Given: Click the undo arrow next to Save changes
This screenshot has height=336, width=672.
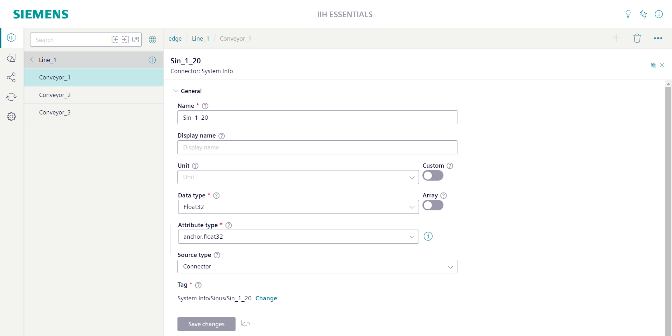Looking at the screenshot, I should click(246, 324).
